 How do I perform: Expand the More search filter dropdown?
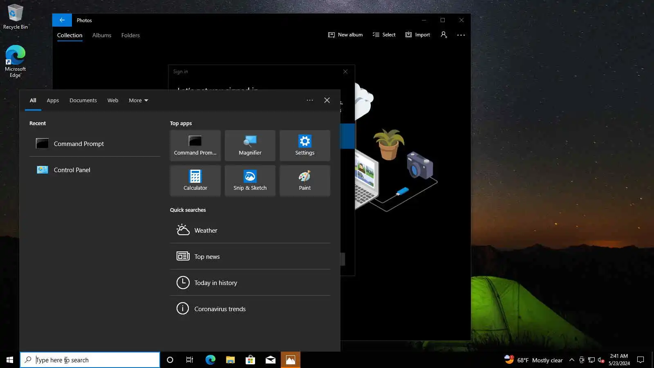click(139, 100)
